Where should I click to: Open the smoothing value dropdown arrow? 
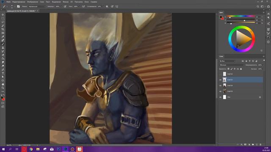pos(103,6)
